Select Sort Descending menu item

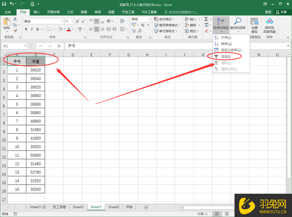pos(231,44)
